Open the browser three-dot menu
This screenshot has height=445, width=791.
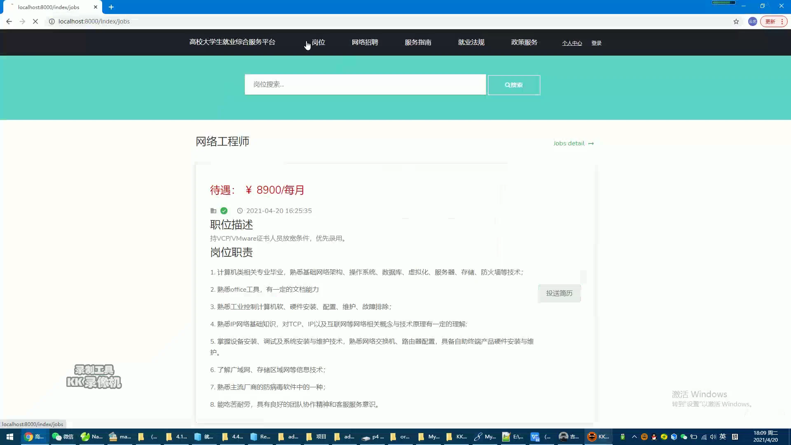pos(782,21)
